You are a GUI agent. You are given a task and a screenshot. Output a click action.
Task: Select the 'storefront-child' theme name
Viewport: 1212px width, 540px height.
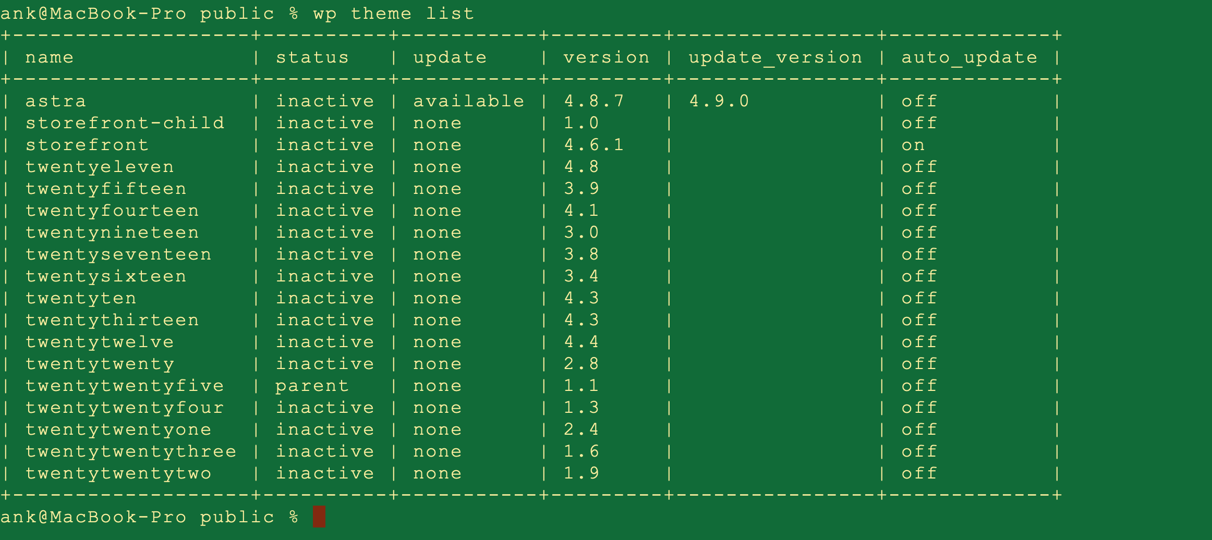125,123
